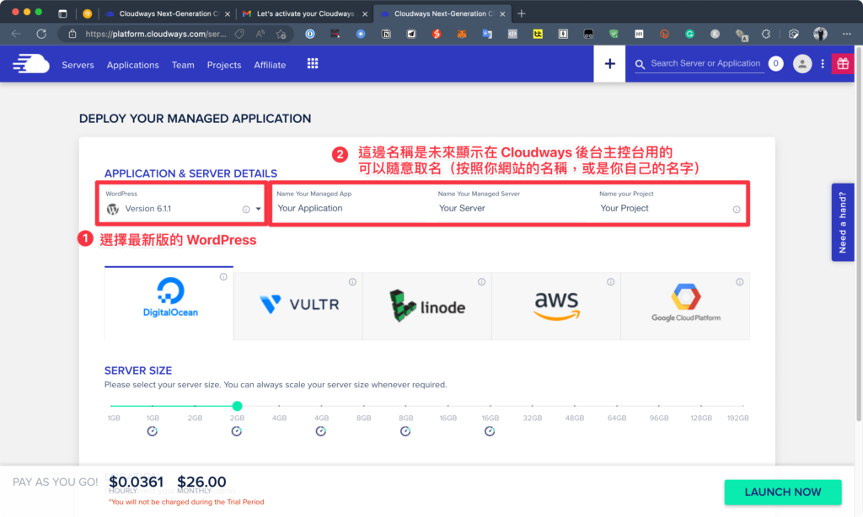863x517 pixels.
Task: Close the active Cloudways tab
Action: coord(502,14)
